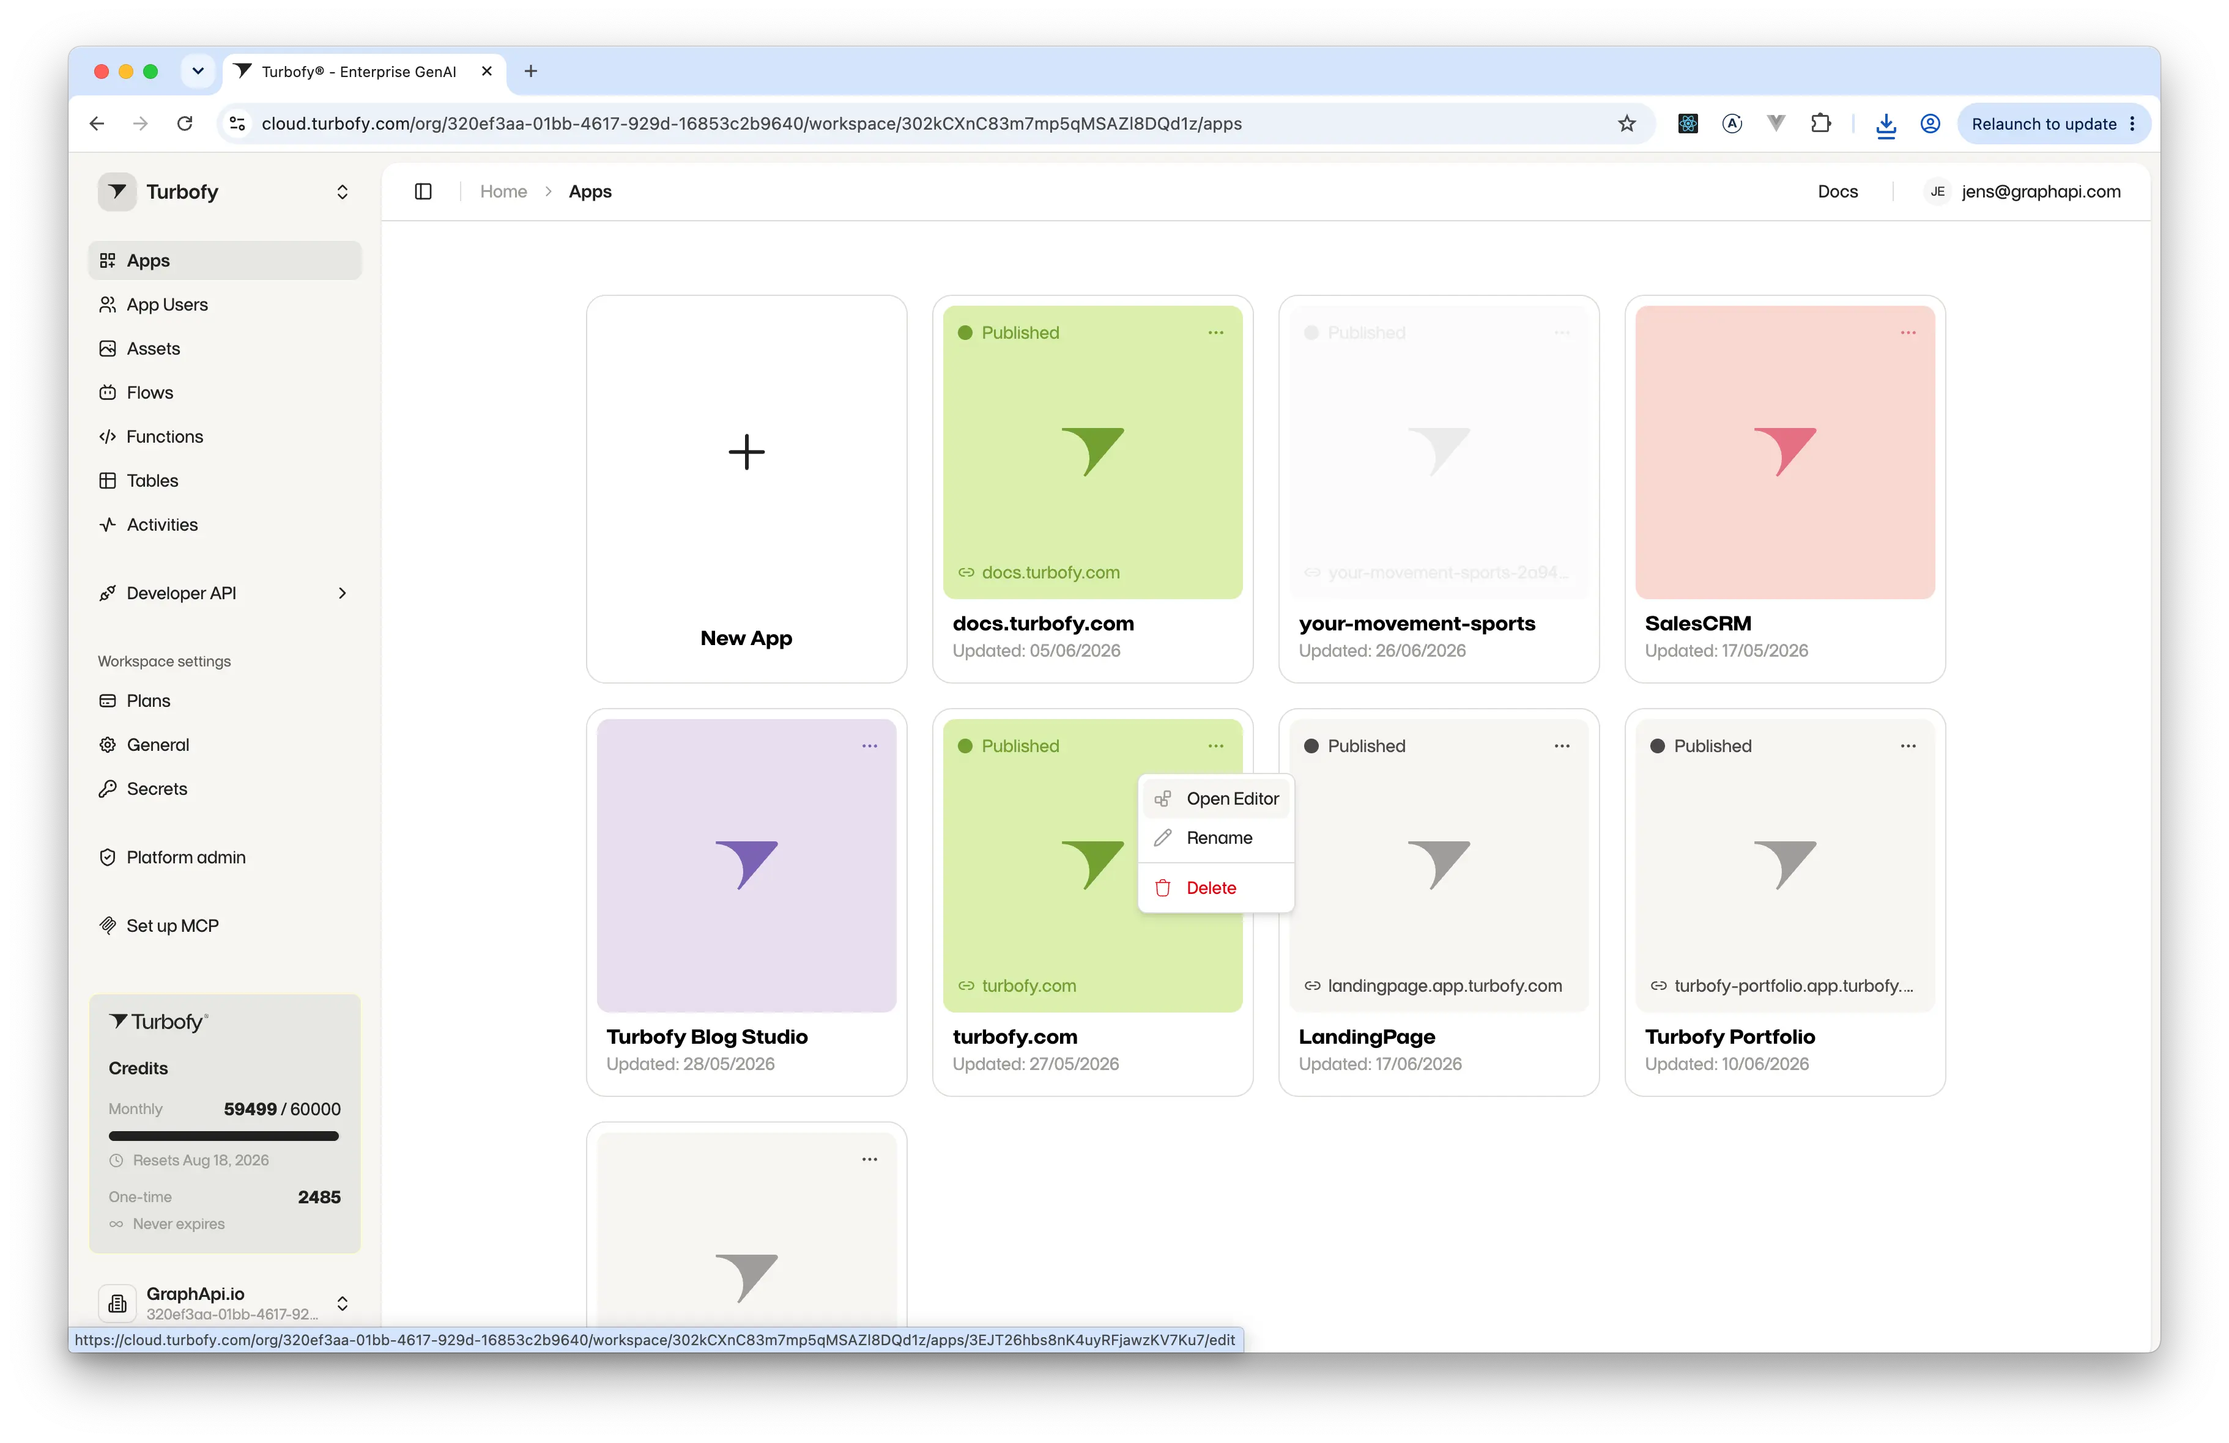Screen dimensions: 2229x1443
Task: Open the browser Extensions puzzle icon
Action: [1820, 124]
